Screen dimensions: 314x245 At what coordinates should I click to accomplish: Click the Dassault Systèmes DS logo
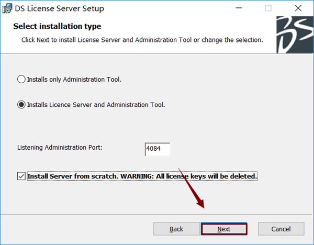click(295, 35)
